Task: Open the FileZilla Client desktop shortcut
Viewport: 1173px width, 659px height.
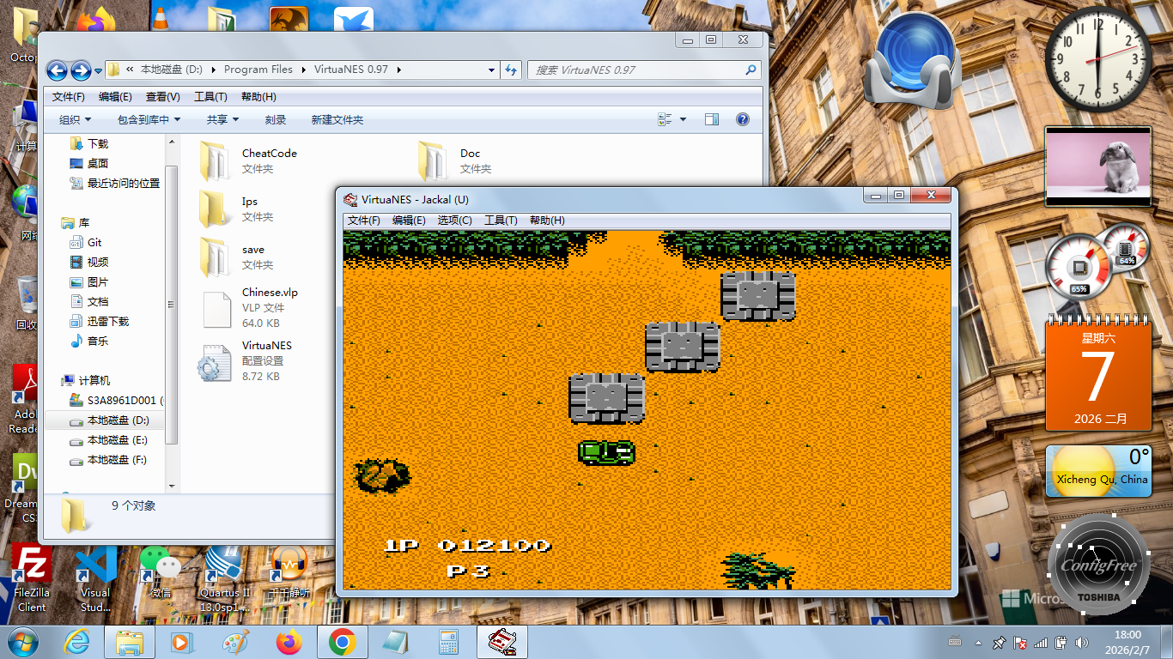Action: coord(32,577)
